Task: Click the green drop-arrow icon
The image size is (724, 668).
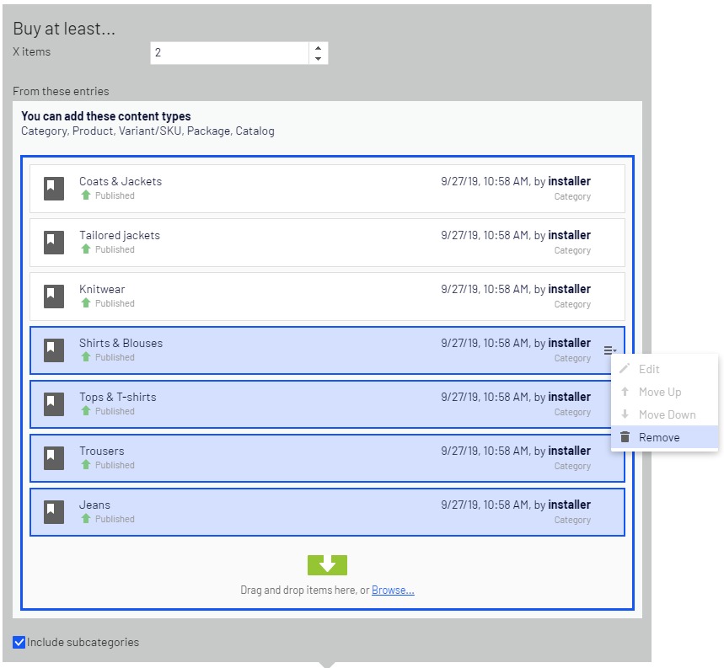Action: [x=327, y=564]
